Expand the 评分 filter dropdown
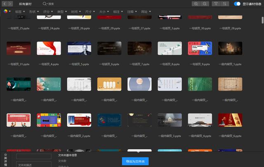The height and width of the screenshot is (167, 264). 48,12
